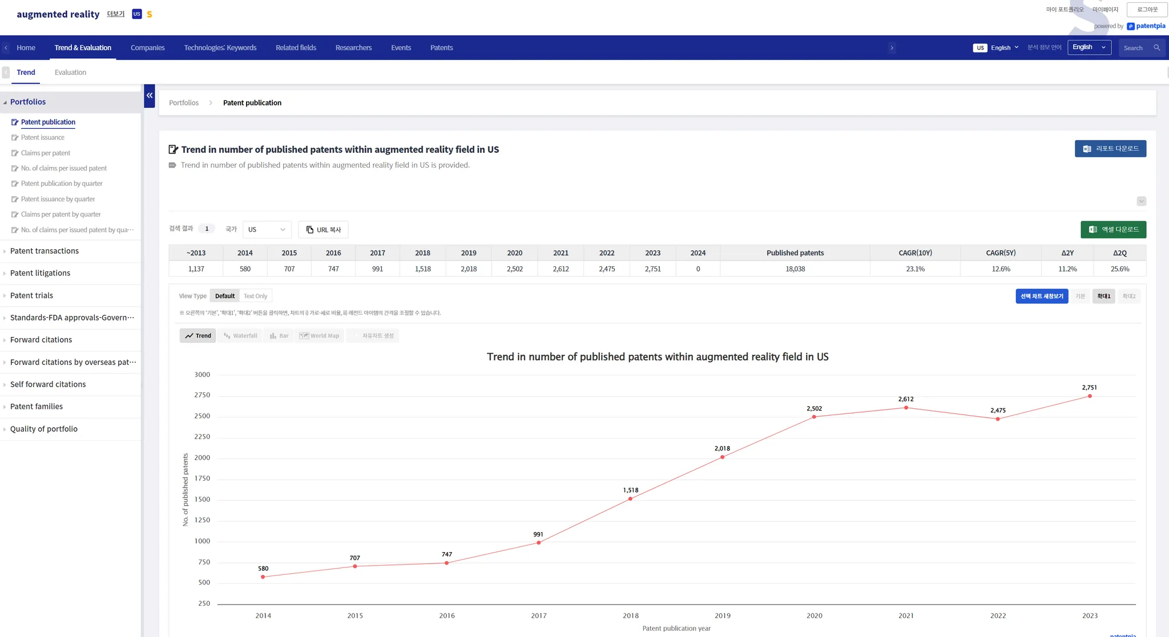Toggle the 확대2 chart size option

pos(1128,296)
